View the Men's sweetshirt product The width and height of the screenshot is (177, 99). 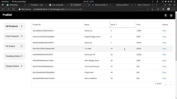pos(164,78)
